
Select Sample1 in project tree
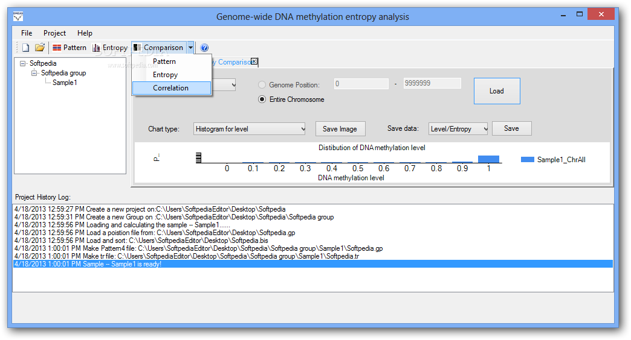point(65,83)
